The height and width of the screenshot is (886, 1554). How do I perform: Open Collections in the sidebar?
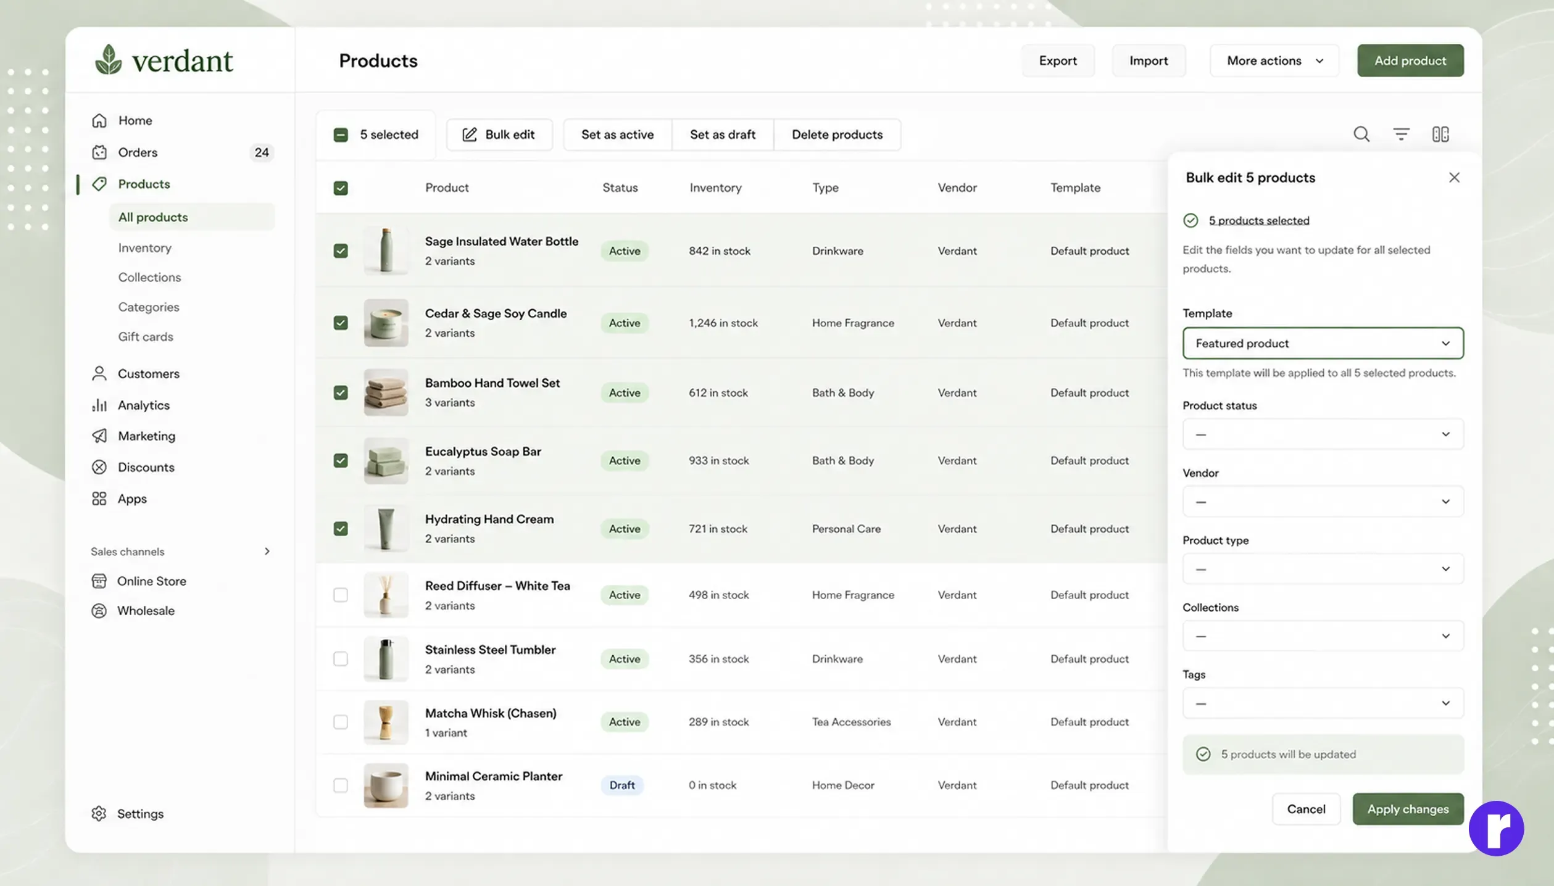(150, 277)
